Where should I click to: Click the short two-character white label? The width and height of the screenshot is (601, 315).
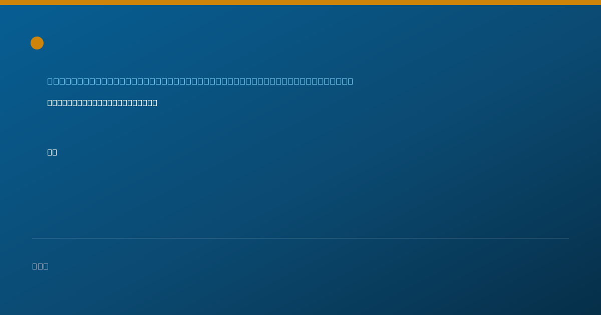click(52, 152)
